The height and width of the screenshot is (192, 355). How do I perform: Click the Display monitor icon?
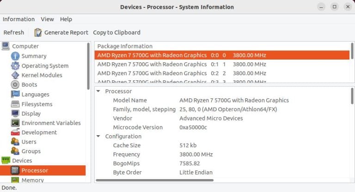tap(15, 113)
